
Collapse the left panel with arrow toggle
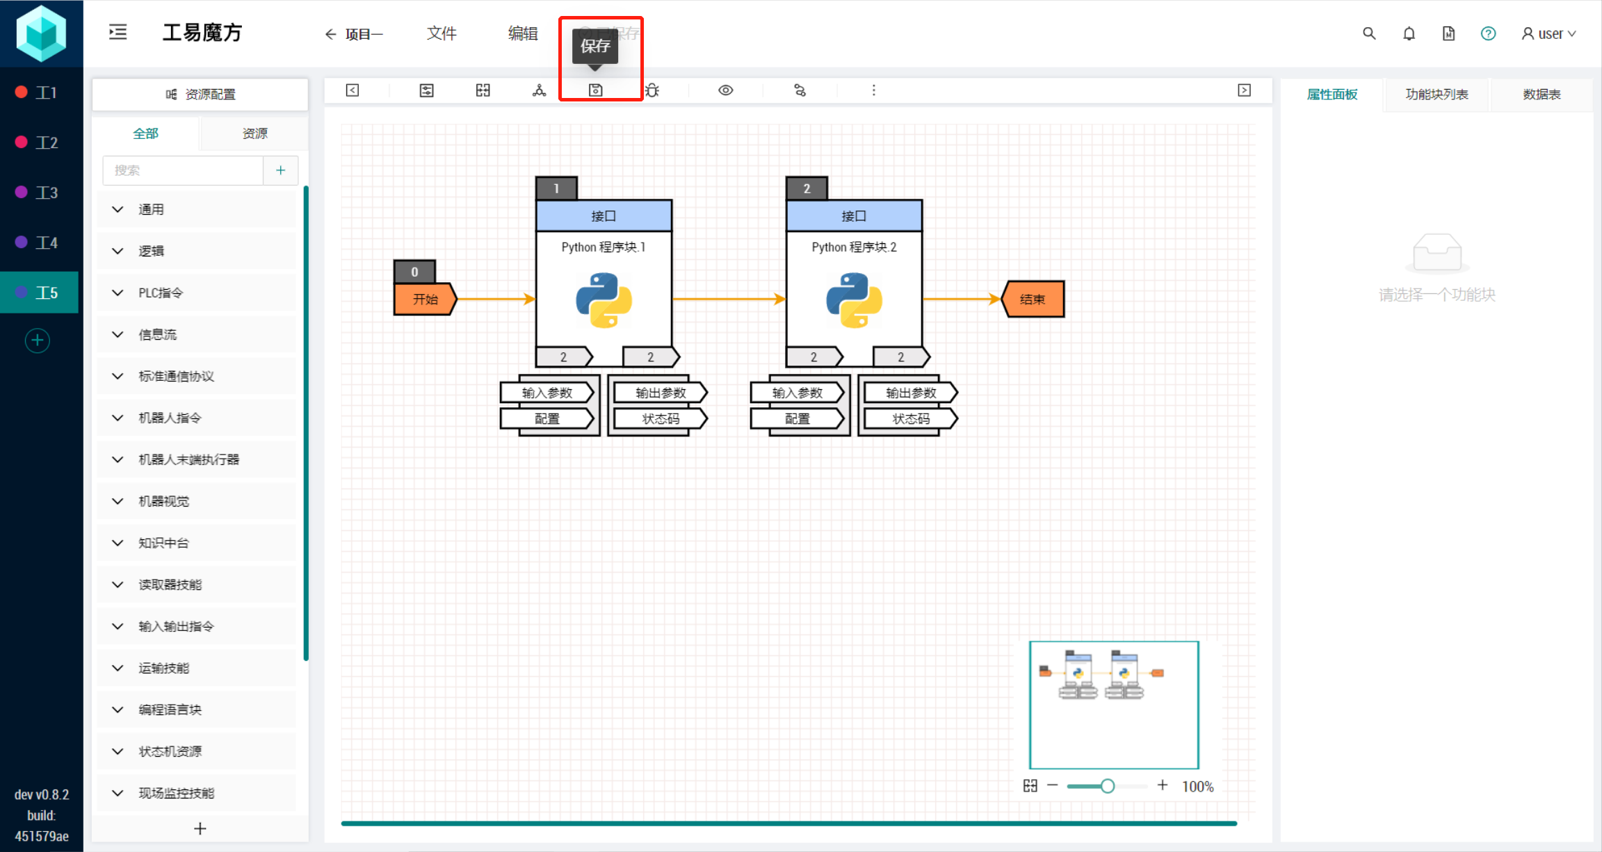353,90
